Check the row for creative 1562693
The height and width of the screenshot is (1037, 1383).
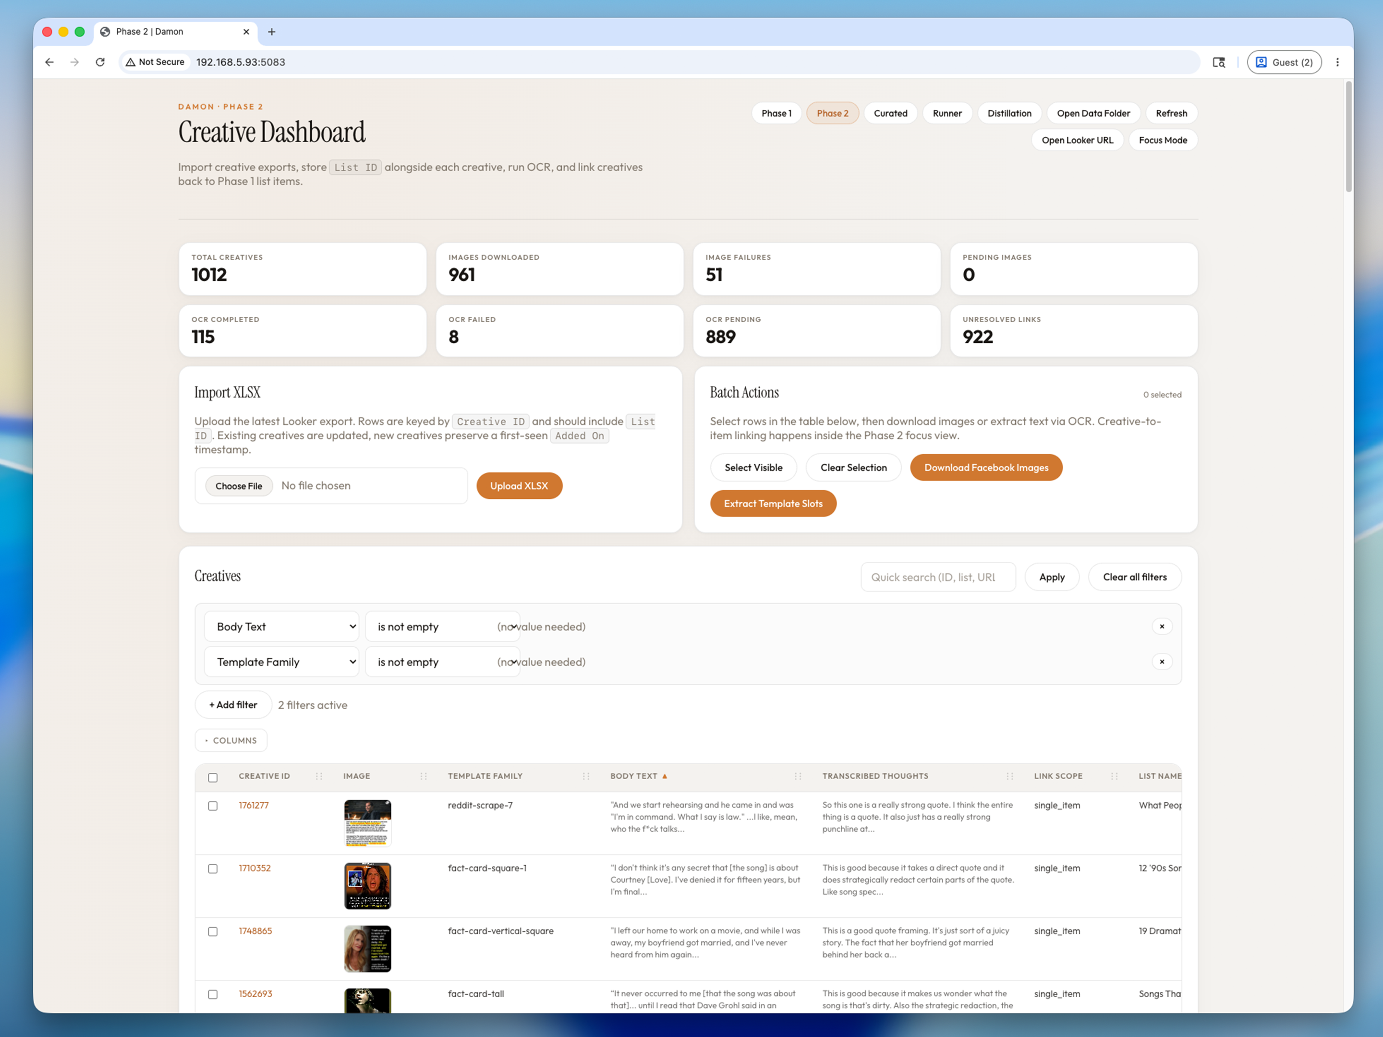213,994
